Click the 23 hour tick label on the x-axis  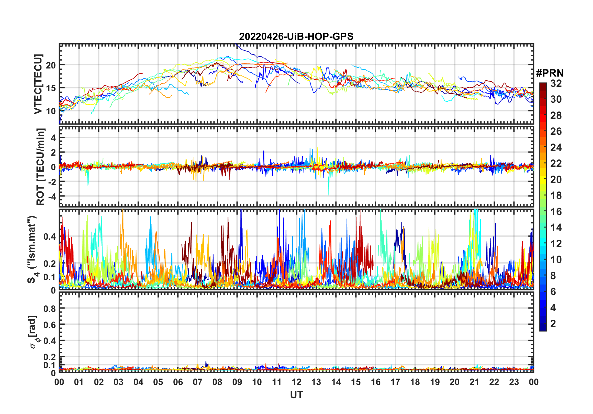point(514,382)
